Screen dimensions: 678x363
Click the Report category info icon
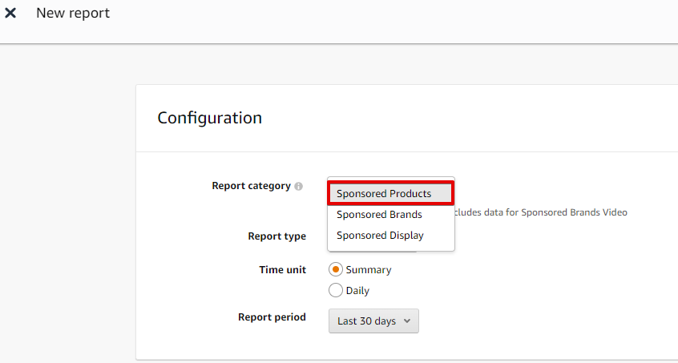(x=298, y=186)
